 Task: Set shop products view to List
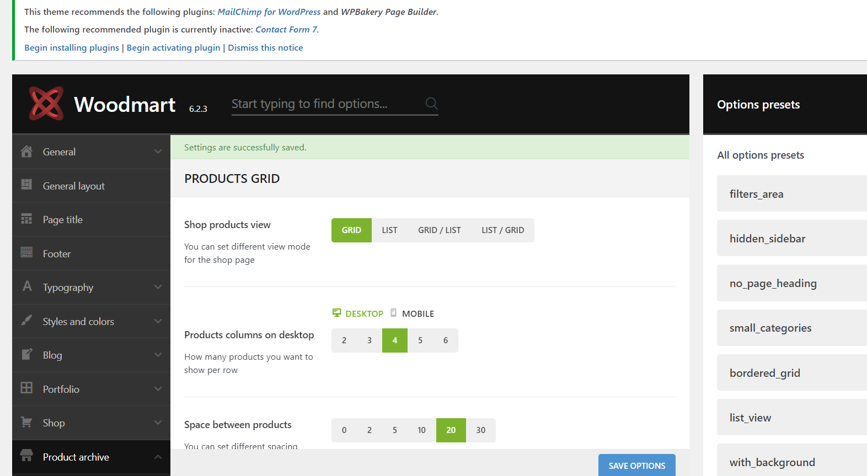tap(389, 230)
